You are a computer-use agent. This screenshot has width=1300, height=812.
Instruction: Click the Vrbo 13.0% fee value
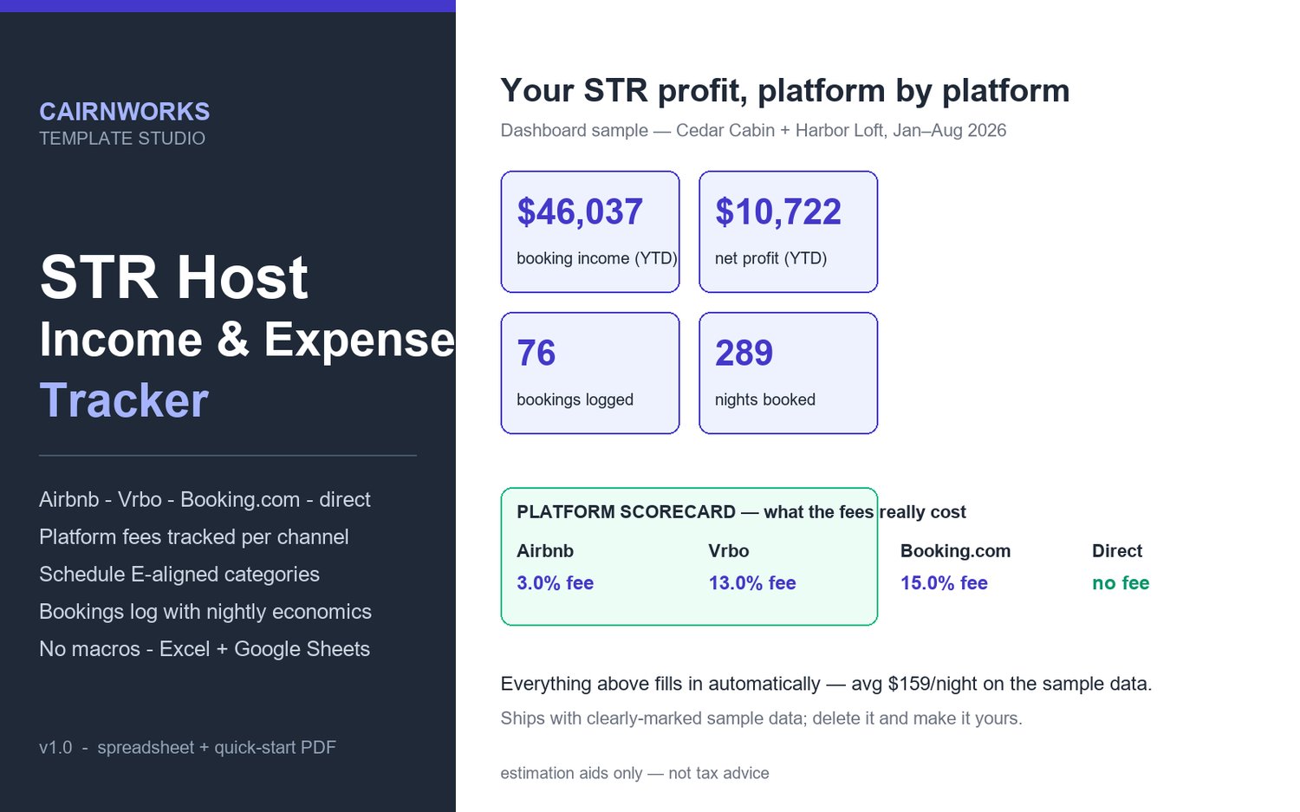click(752, 583)
